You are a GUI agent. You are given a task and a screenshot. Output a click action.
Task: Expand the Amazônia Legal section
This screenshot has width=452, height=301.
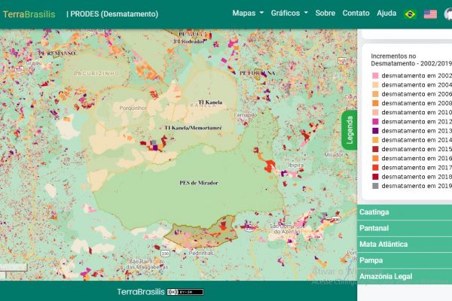coord(404,277)
